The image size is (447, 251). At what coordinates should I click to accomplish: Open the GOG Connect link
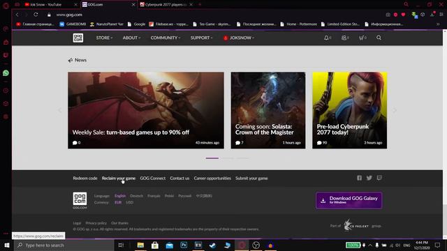point(152,178)
